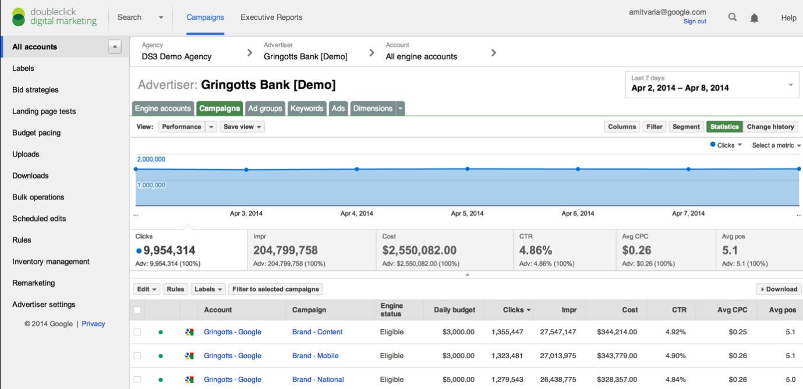The width and height of the screenshot is (803, 389).
Task: Click Filter to selected campaigns
Action: [276, 289]
